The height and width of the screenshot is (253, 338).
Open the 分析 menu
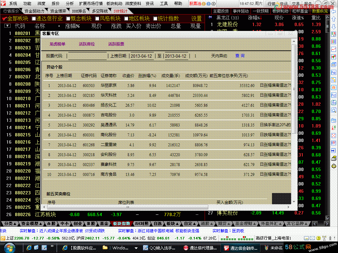pyautogui.click(x=70, y=4)
